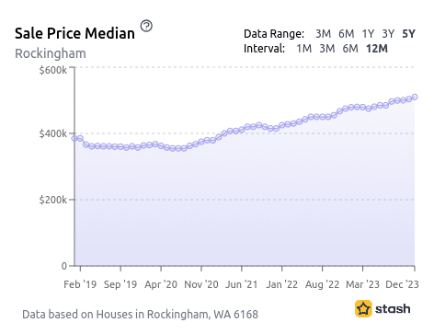Click the Rockingham suburb subtitle
The width and height of the screenshot is (434, 334).
tap(51, 53)
